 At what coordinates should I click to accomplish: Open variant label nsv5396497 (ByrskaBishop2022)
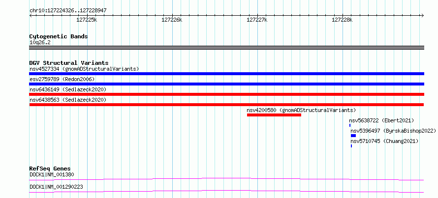[393, 131]
